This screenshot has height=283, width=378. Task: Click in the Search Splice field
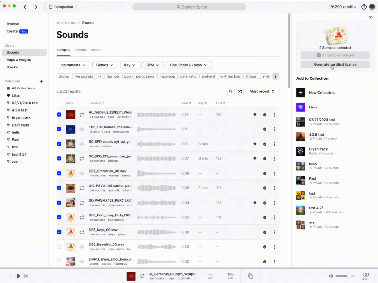click(x=189, y=7)
